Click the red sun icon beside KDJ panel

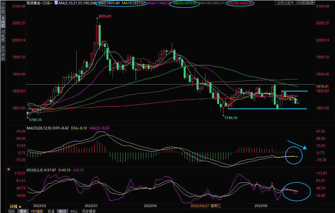(x=8, y=170)
